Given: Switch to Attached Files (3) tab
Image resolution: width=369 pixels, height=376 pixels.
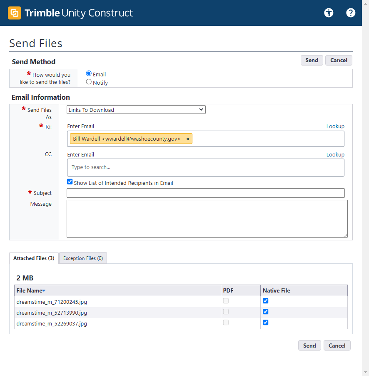Looking at the screenshot, I should point(34,258).
